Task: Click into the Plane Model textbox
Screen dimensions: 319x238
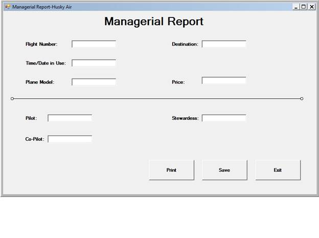Action: click(94, 82)
